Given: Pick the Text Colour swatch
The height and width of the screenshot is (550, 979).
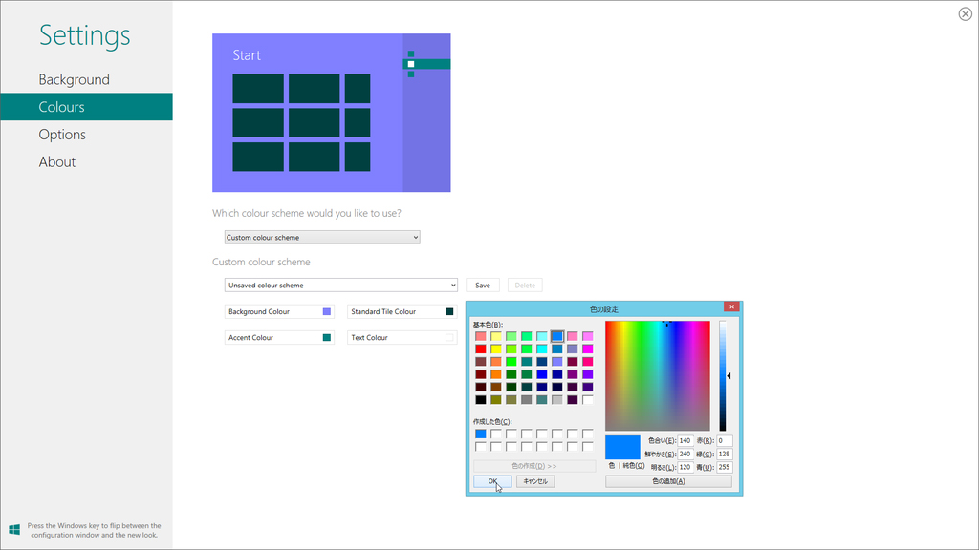Looking at the screenshot, I should 449,337.
